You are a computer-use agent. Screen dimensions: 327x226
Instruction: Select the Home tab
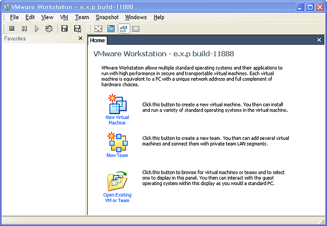tap(98, 40)
